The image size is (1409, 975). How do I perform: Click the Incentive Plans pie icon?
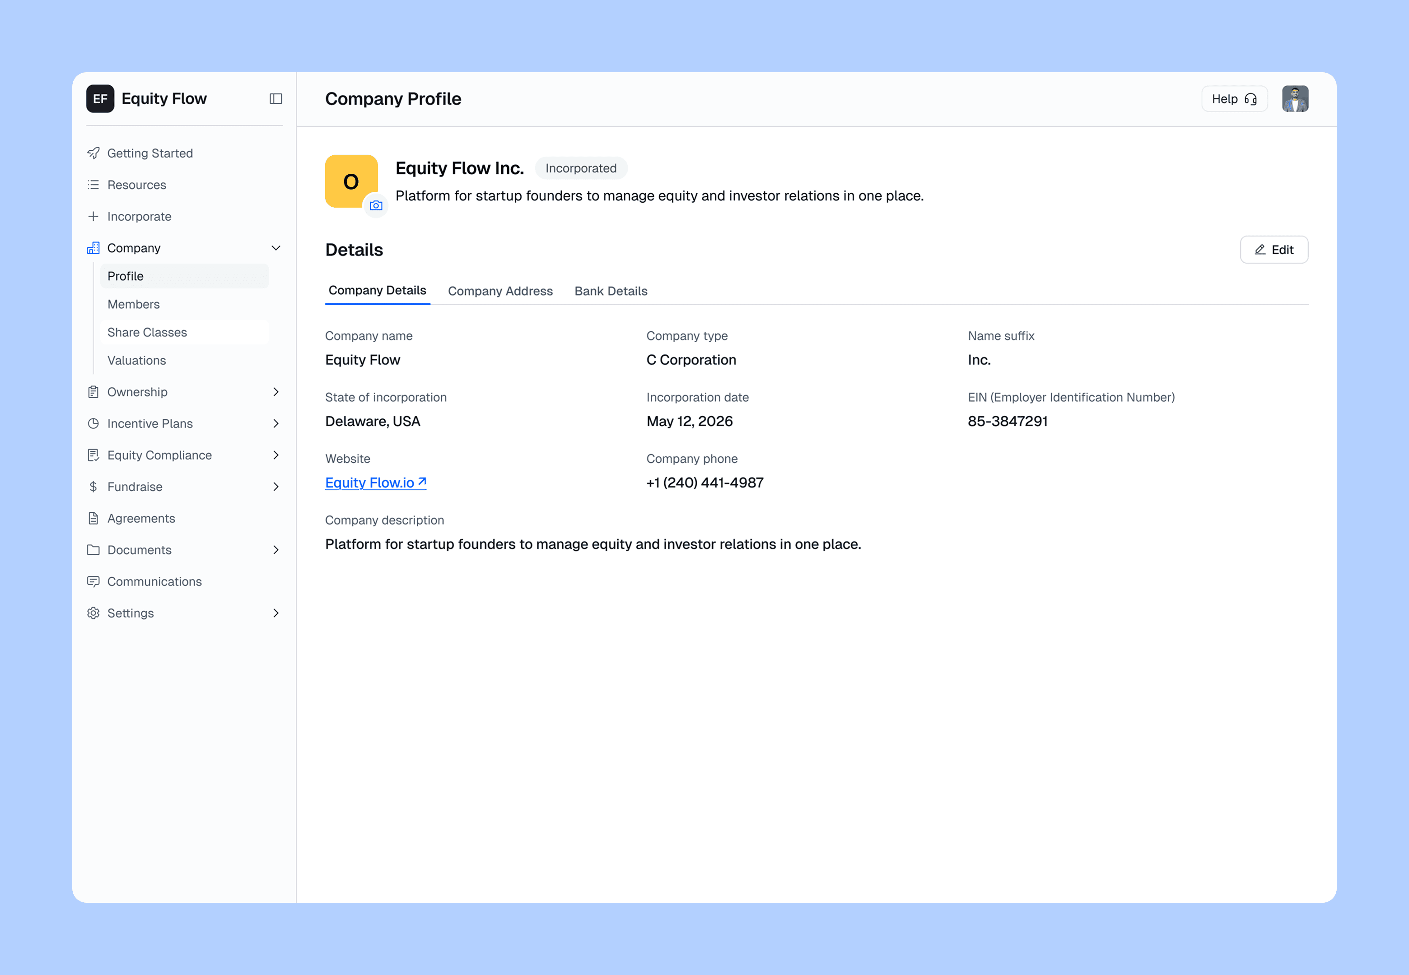93,423
